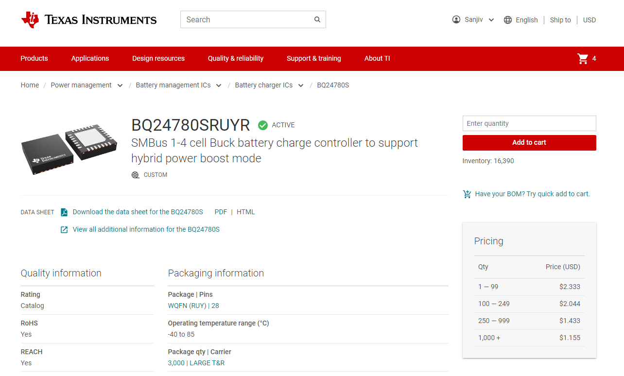
Task: Click the Battery management ICs breadcrumb link
Action: [173, 85]
